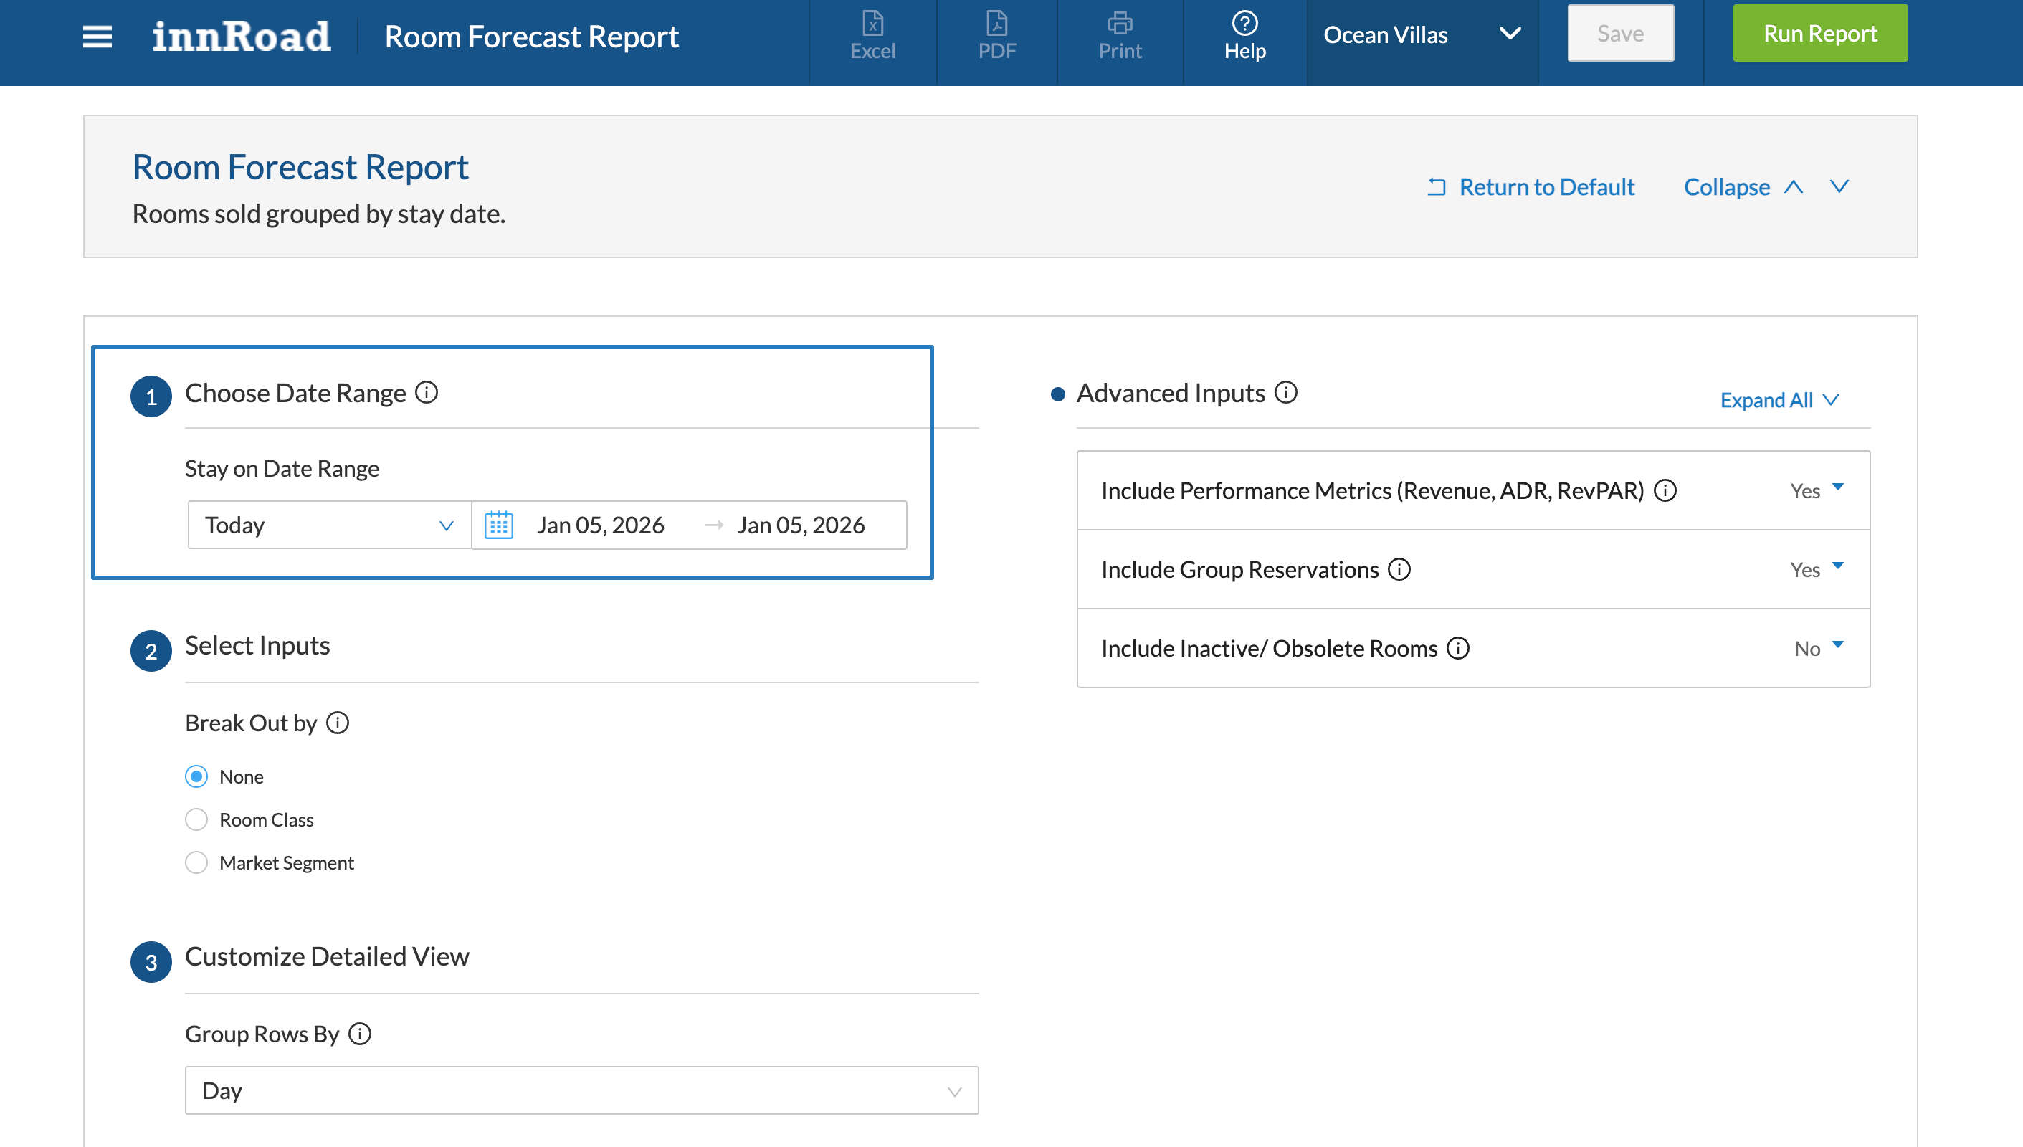Click the Print icon
The height and width of the screenshot is (1147, 2023).
(x=1120, y=35)
